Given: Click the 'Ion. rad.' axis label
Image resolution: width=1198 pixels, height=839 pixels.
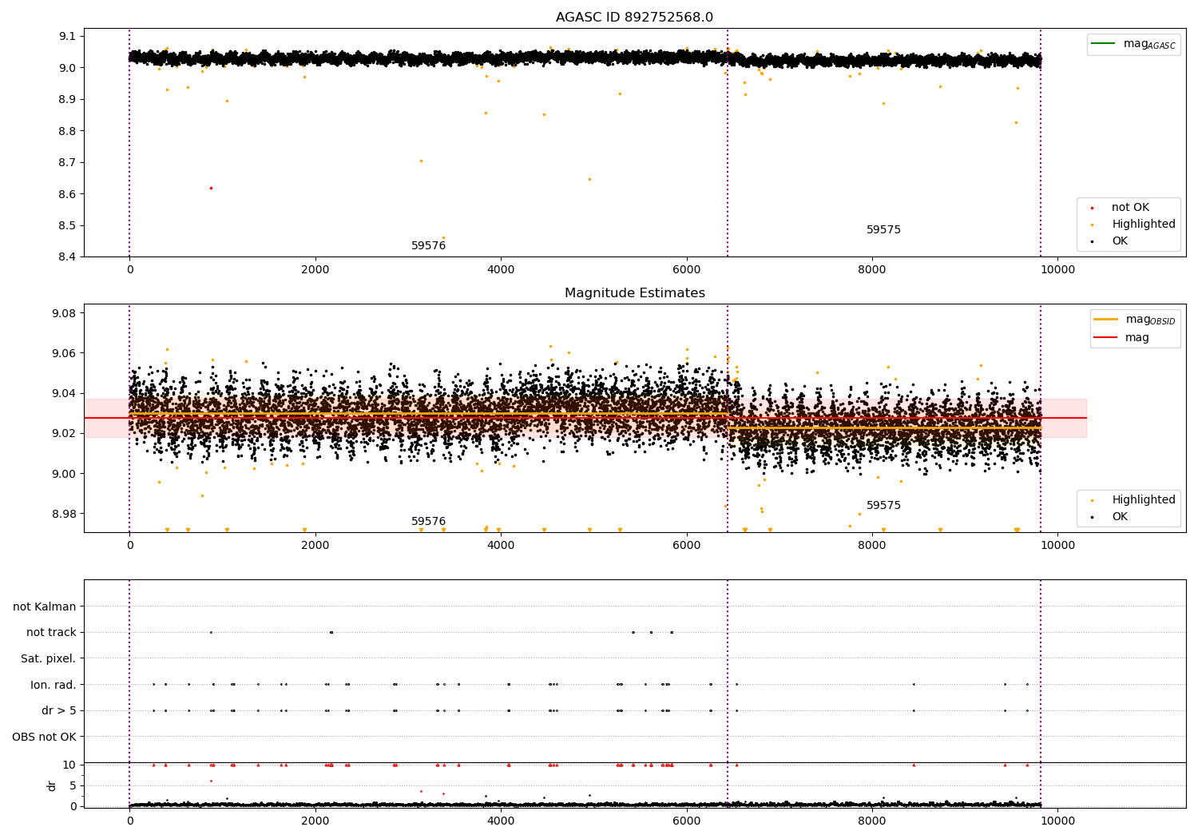Looking at the screenshot, I should [x=54, y=685].
